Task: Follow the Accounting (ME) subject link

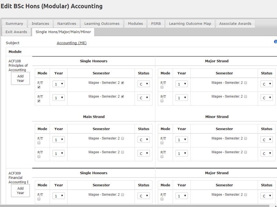Action: click(72, 43)
